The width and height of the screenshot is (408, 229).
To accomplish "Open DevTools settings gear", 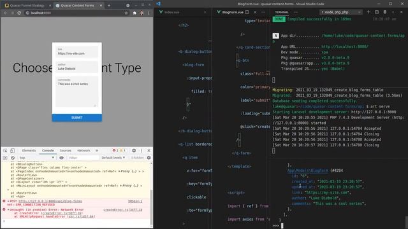I will pos(134,150).
